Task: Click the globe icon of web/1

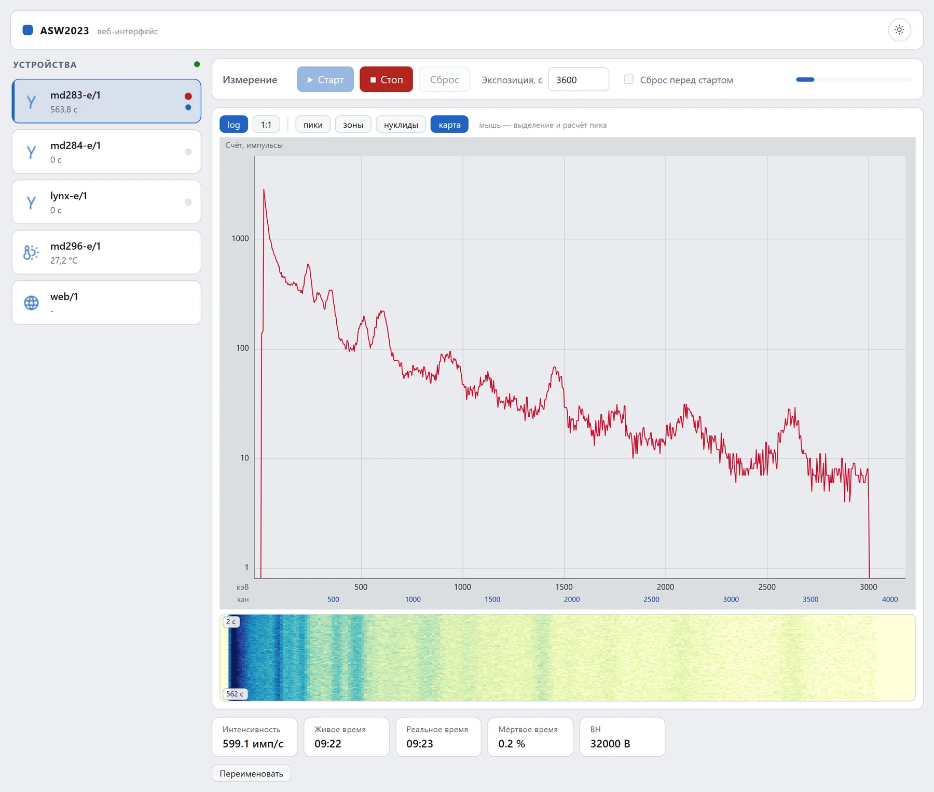Action: pyautogui.click(x=31, y=303)
